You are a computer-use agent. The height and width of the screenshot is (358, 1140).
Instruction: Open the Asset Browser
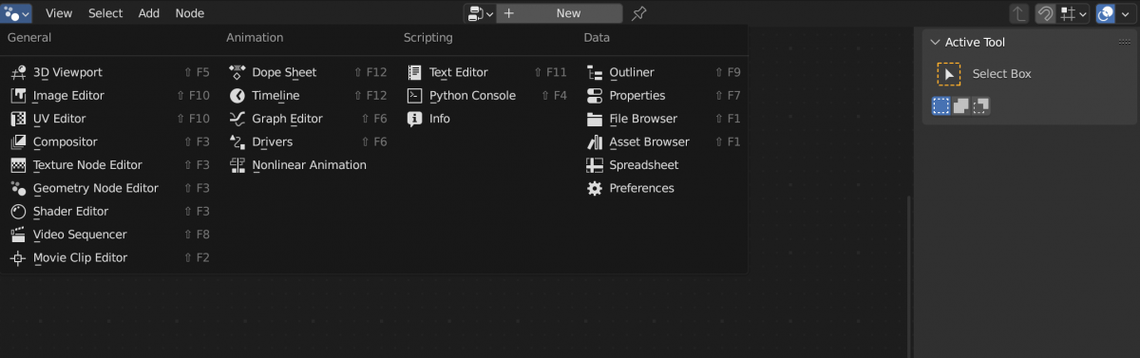663,141
